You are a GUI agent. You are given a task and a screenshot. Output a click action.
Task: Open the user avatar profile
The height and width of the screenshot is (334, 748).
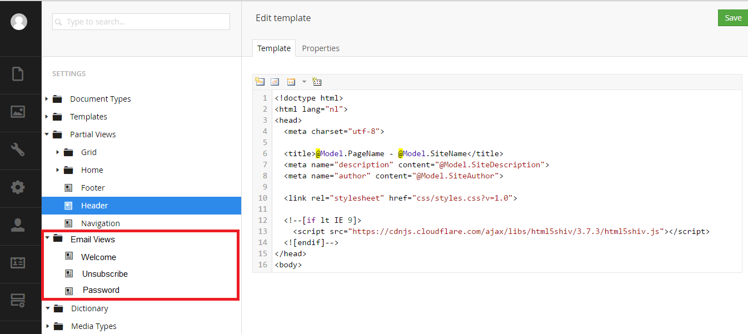click(x=19, y=22)
